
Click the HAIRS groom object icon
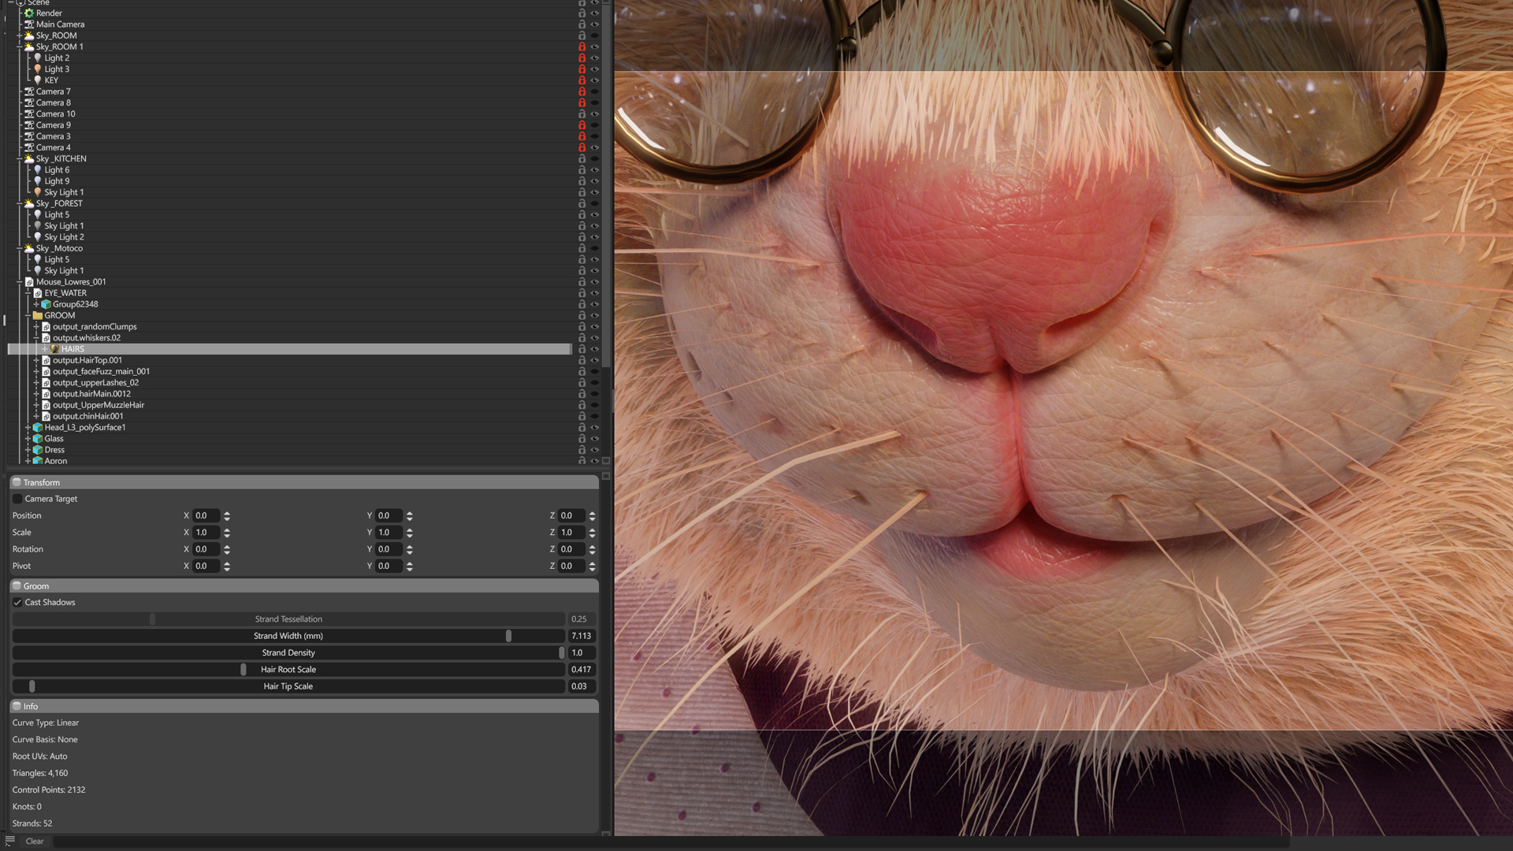pyautogui.click(x=54, y=349)
